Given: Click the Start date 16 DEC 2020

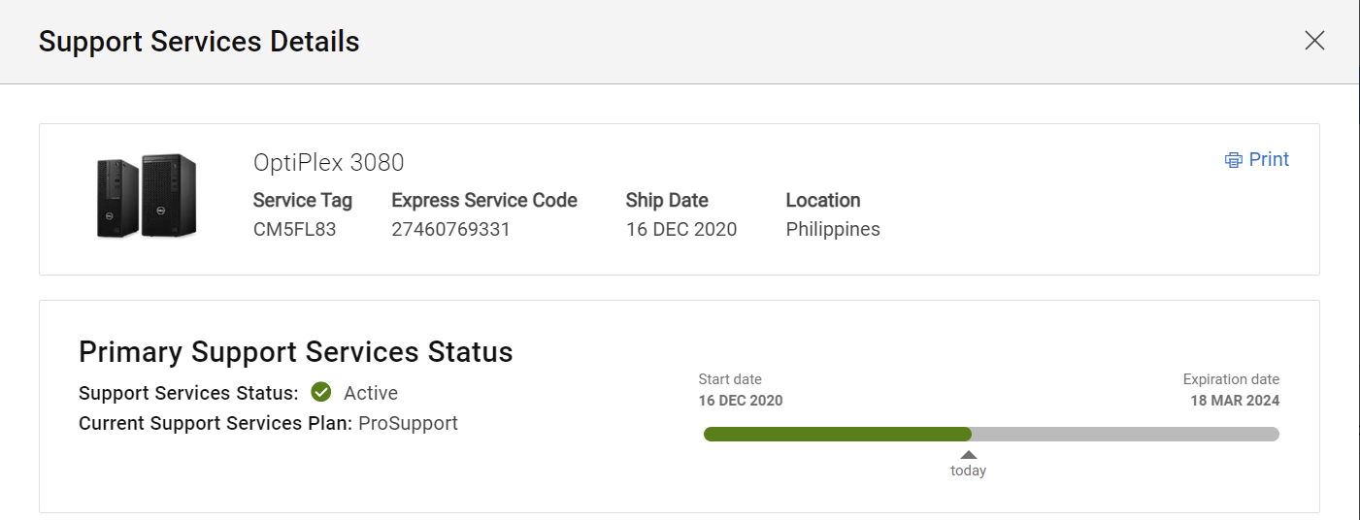Looking at the screenshot, I should [741, 401].
